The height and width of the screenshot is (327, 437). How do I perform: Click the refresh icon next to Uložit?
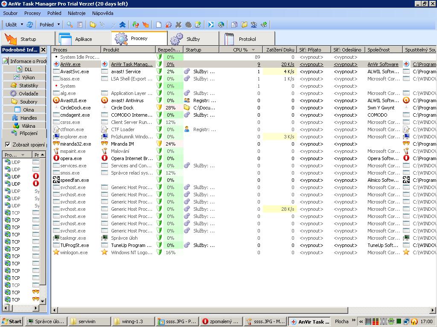click(x=30, y=25)
